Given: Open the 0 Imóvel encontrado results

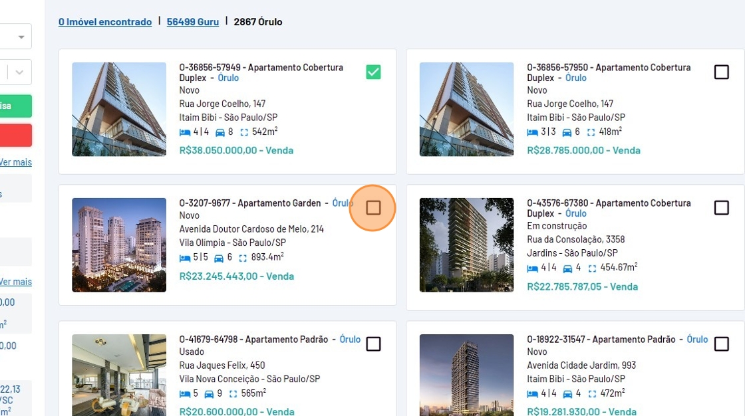Looking at the screenshot, I should [105, 22].
